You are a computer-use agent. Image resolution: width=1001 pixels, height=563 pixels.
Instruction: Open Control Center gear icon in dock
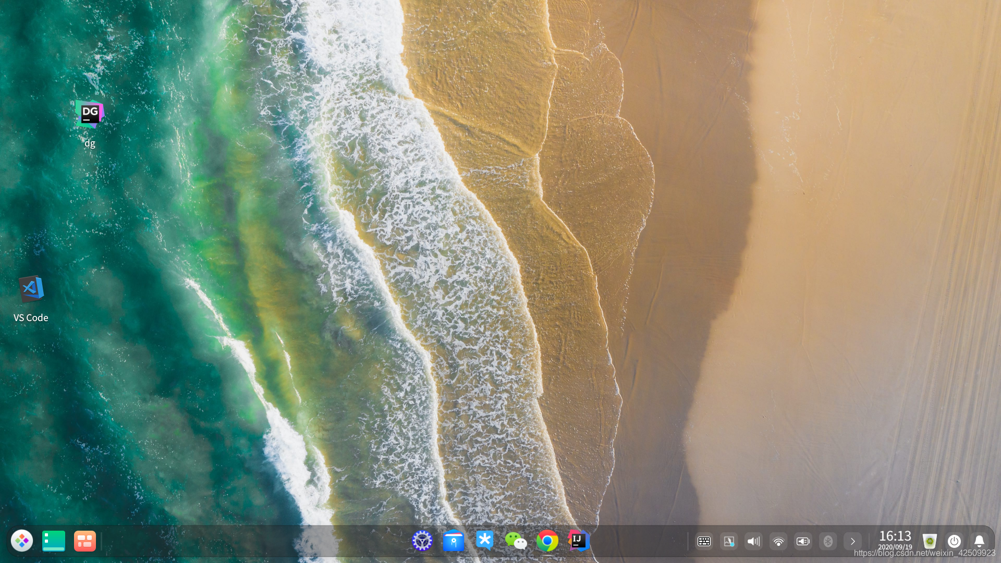pyautogui.click(x=422, y=541)
